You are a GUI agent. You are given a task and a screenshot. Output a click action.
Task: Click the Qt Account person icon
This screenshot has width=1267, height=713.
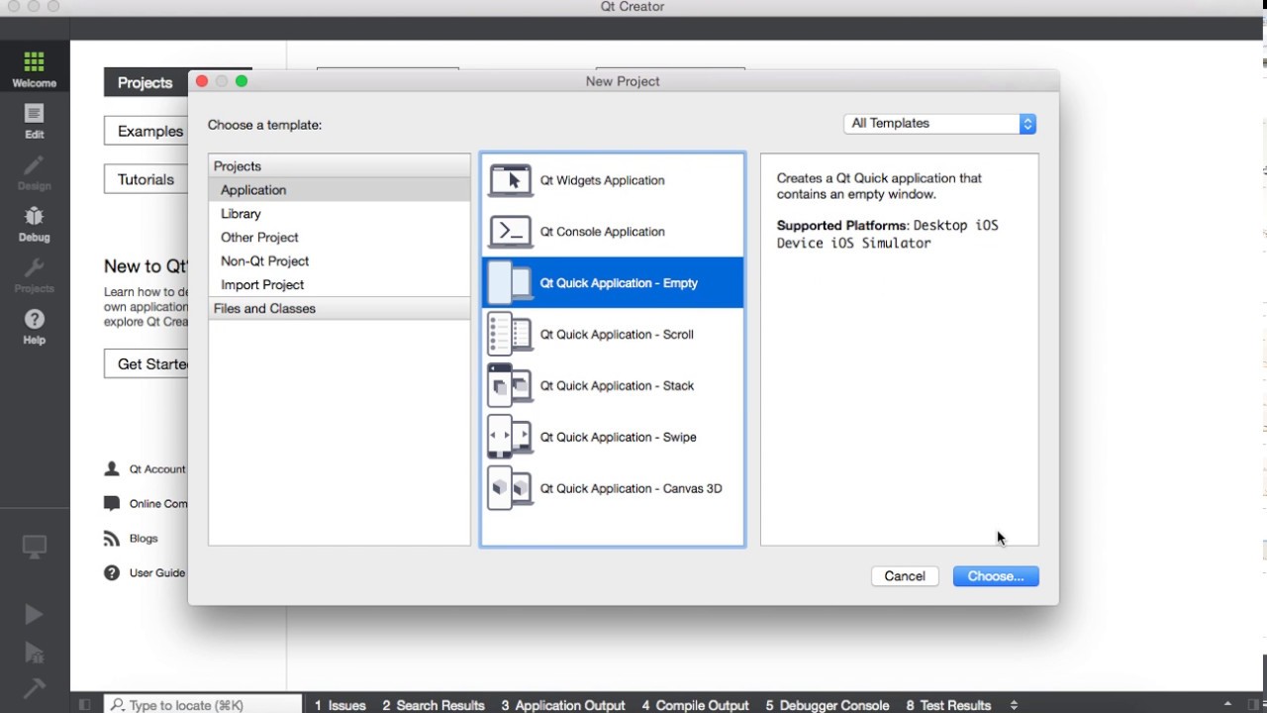[112, 468]
